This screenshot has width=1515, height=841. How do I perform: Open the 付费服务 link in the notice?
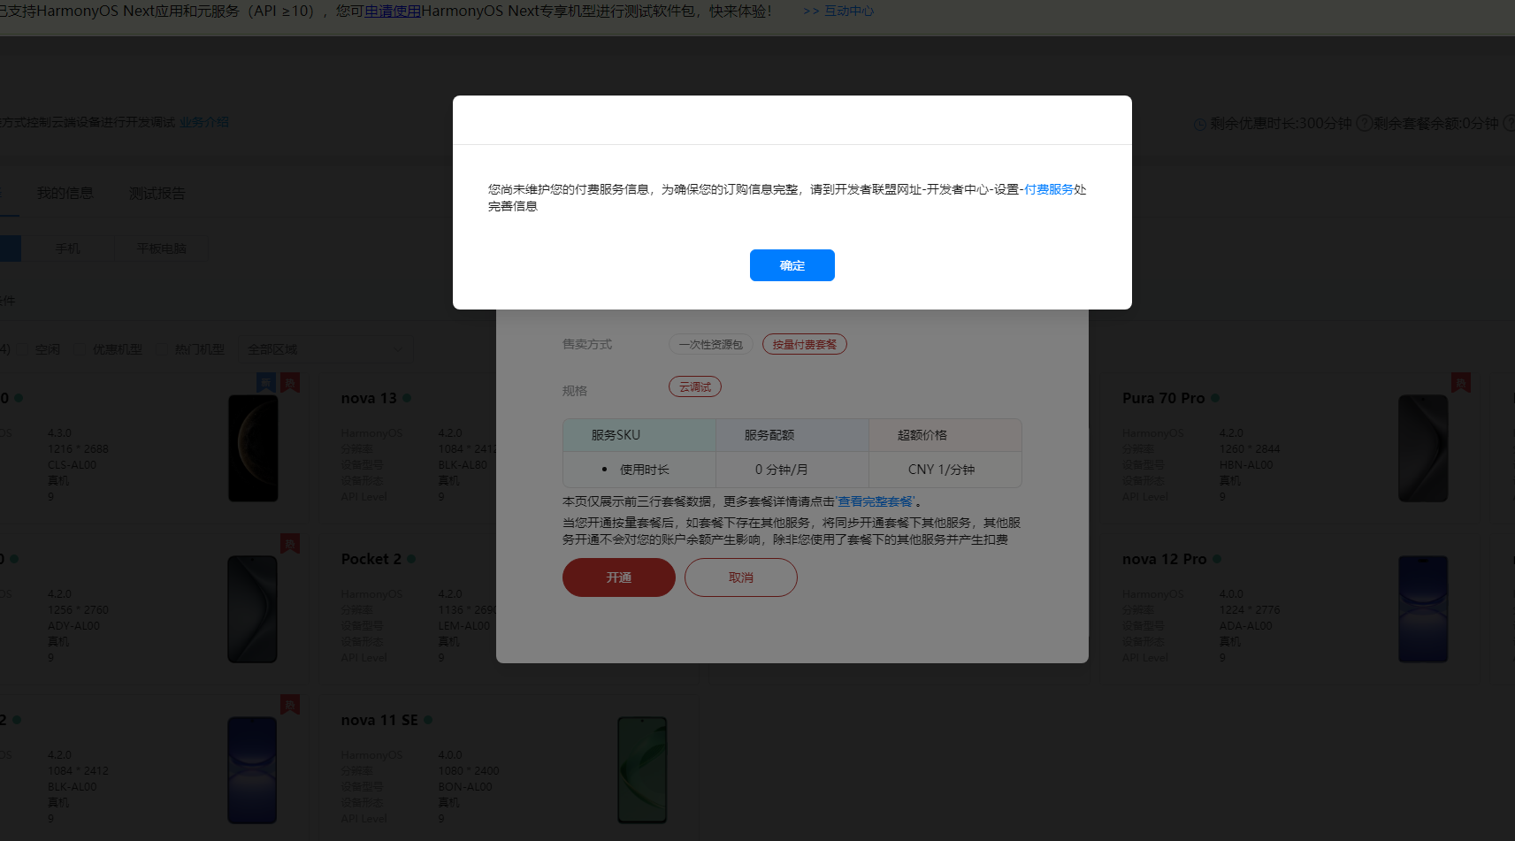click(x=1049, y=189)
